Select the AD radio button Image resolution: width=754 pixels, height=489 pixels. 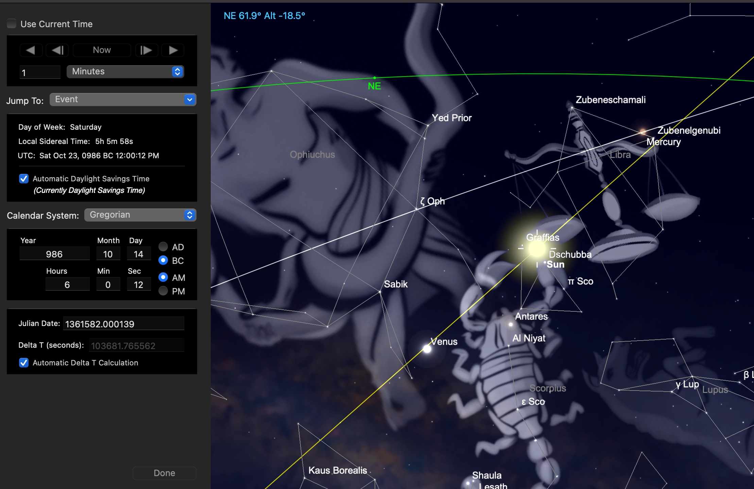pyautogui.click(x=163, y=247)
